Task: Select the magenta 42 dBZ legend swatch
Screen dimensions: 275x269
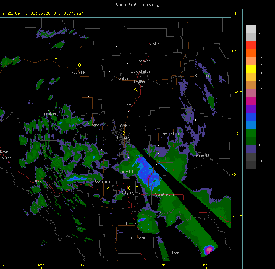Action: [x=251, y=101]
